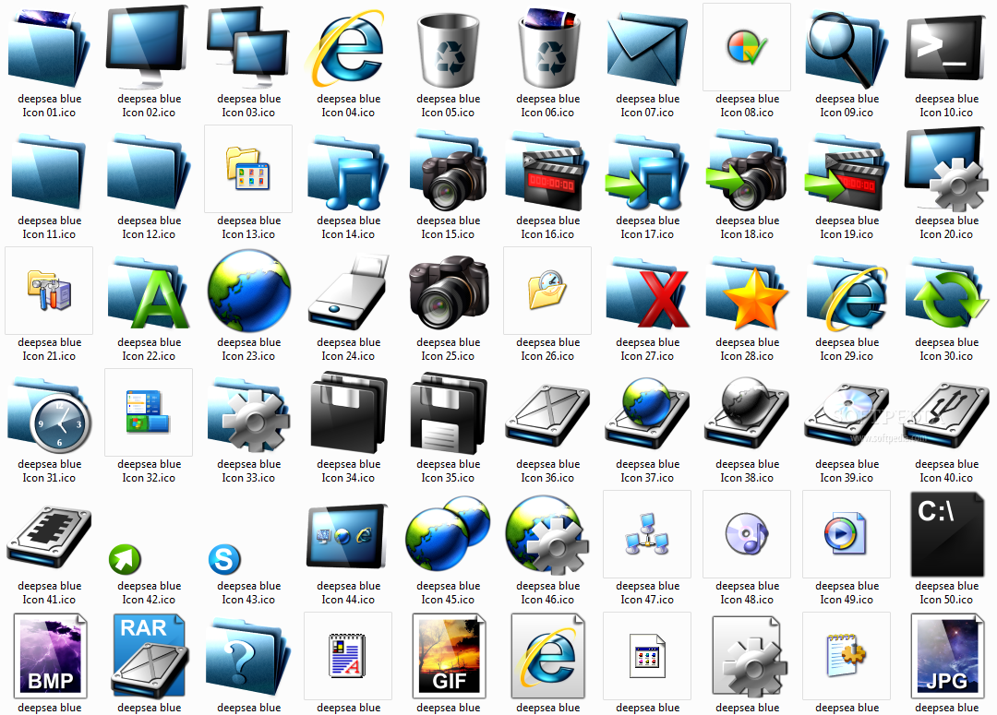
Task: Click the Windows security shield Icon 08.ico
Action: click(747, 48)
